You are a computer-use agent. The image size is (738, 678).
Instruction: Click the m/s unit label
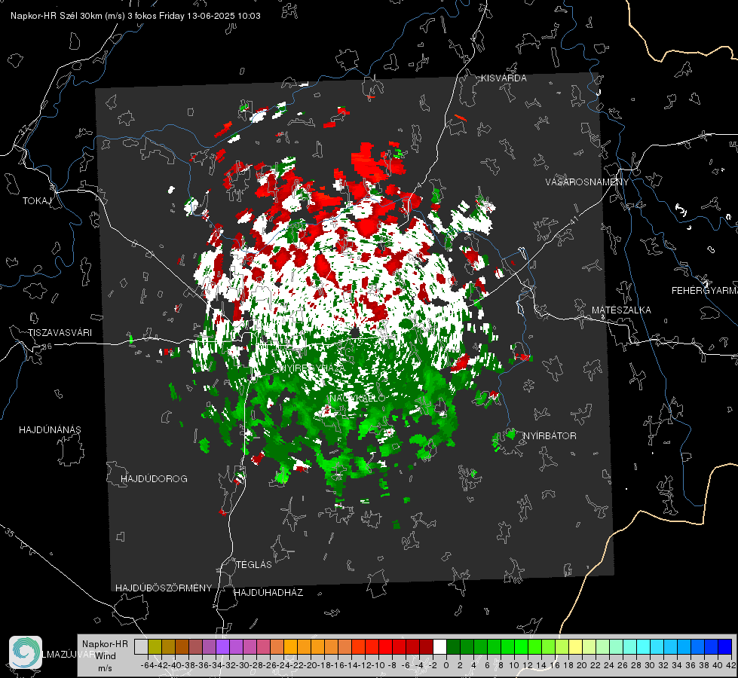[105, 668]
